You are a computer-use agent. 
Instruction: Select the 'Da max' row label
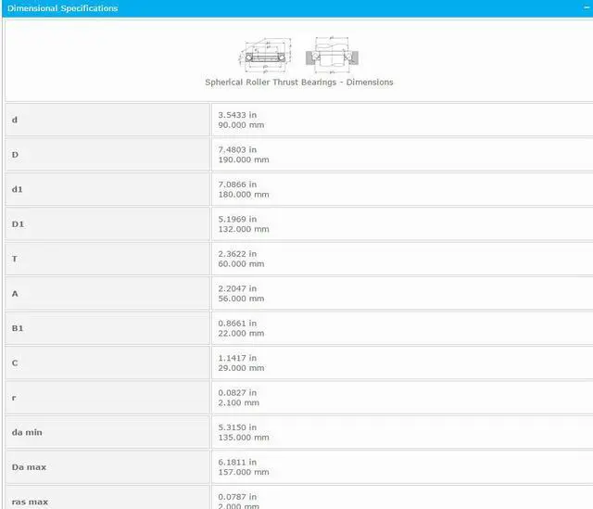[x=29, y=467]
